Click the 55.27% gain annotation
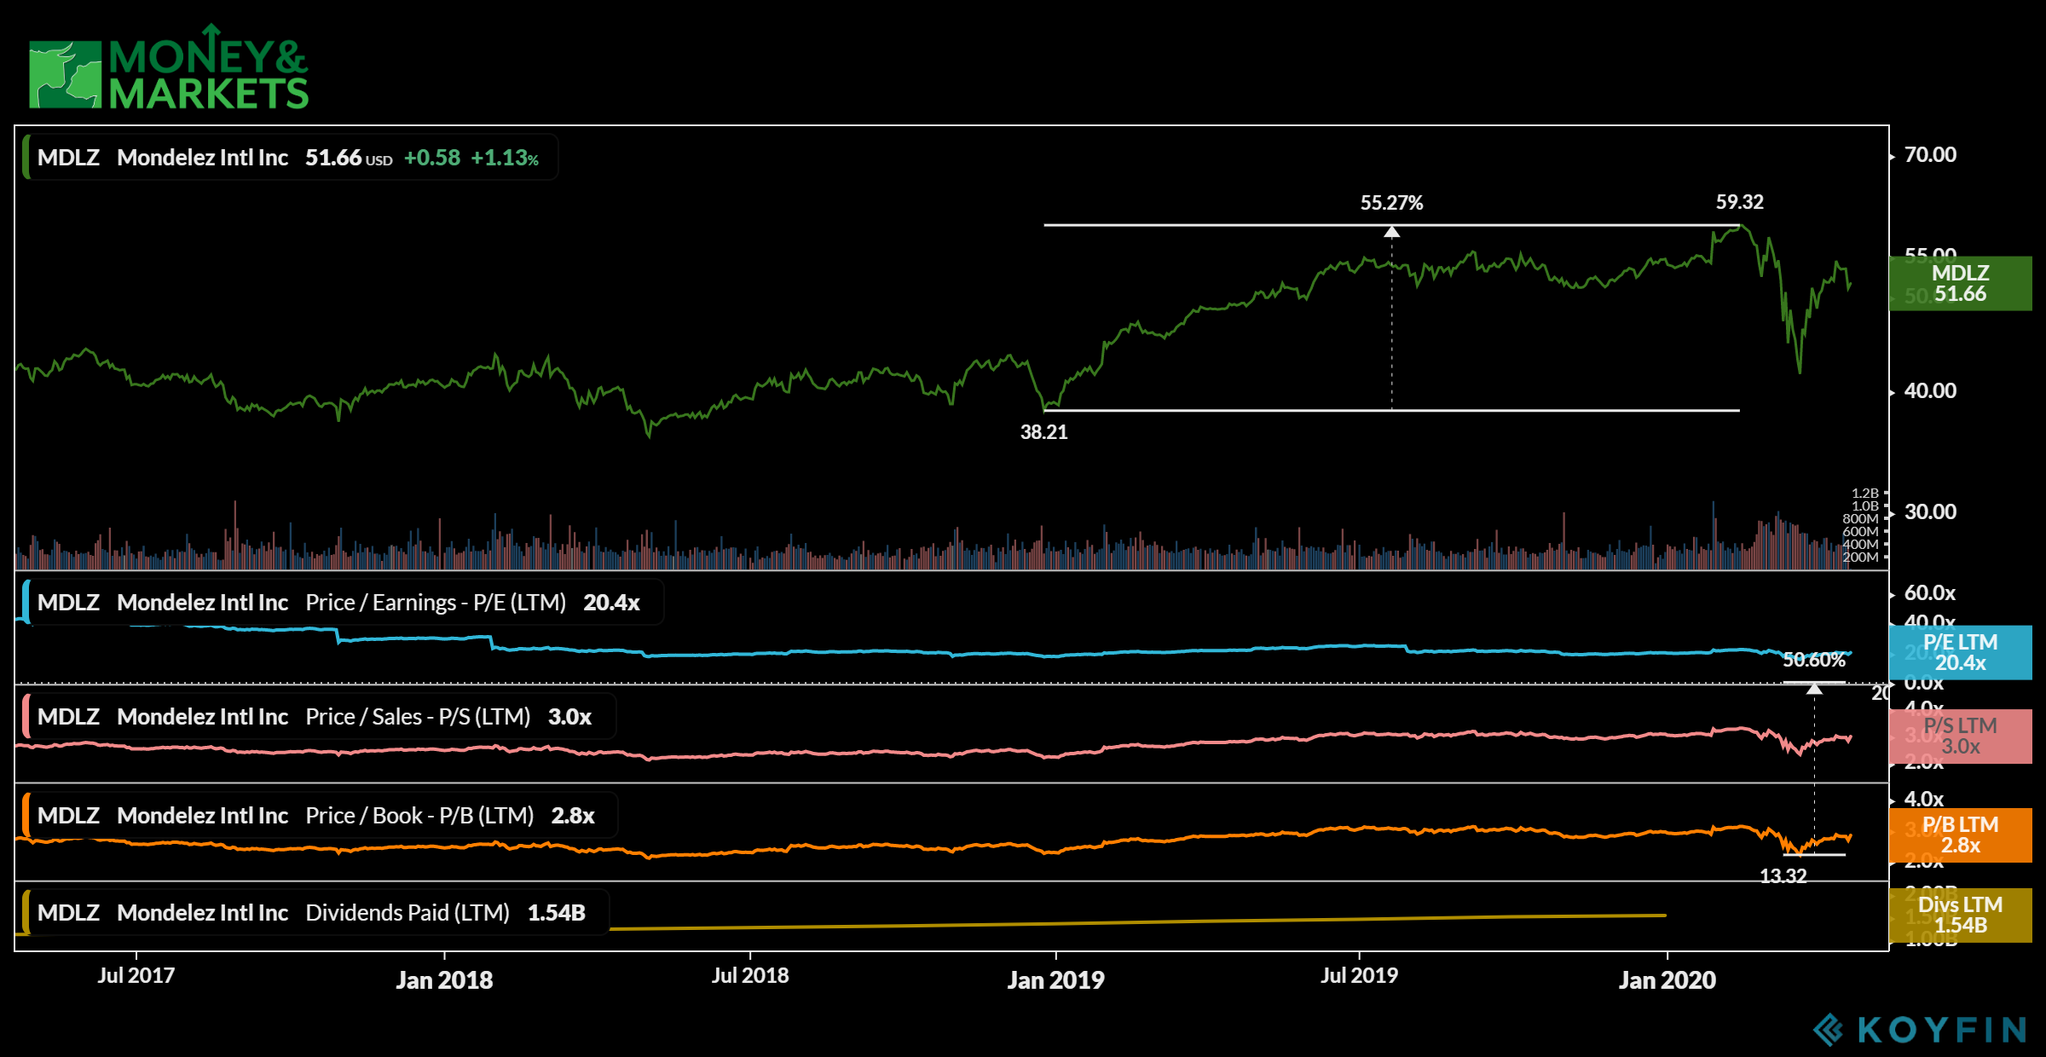2046x1057 pixels. coord(1392,203)
